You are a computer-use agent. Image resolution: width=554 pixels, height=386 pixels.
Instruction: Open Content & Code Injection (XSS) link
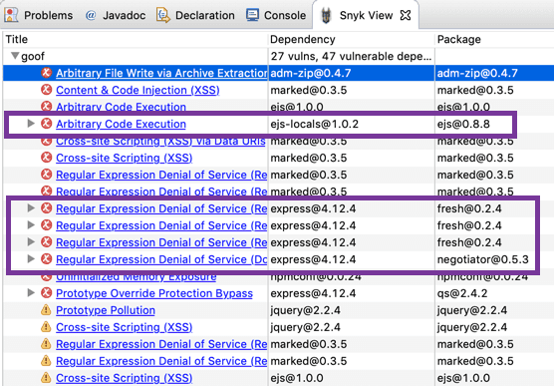pos(138,90)
